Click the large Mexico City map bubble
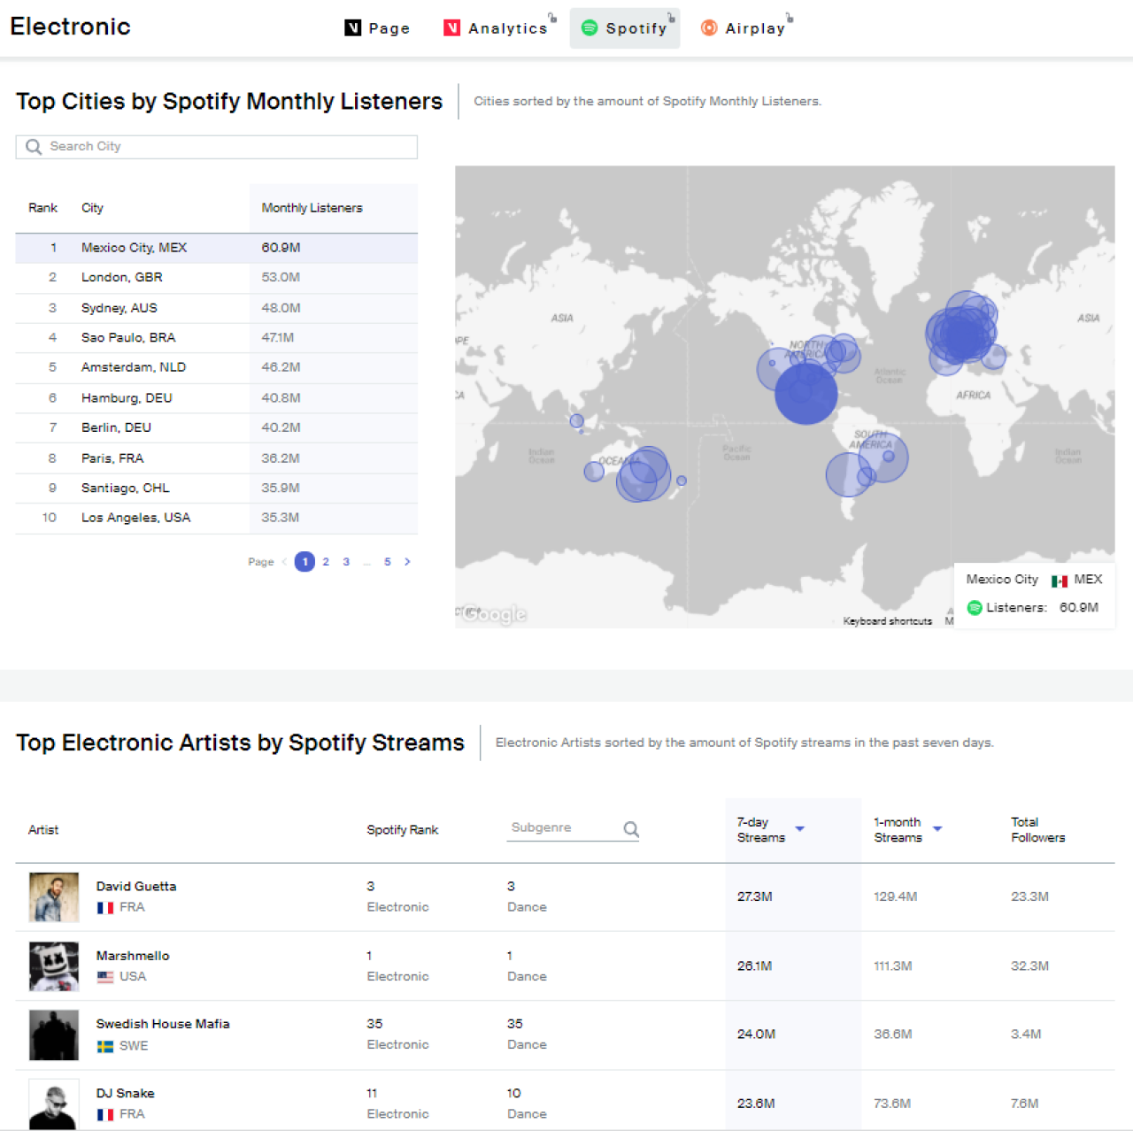Image resolution: width=1133 pixels, height=1131 pixels. (x=805, y=394)
